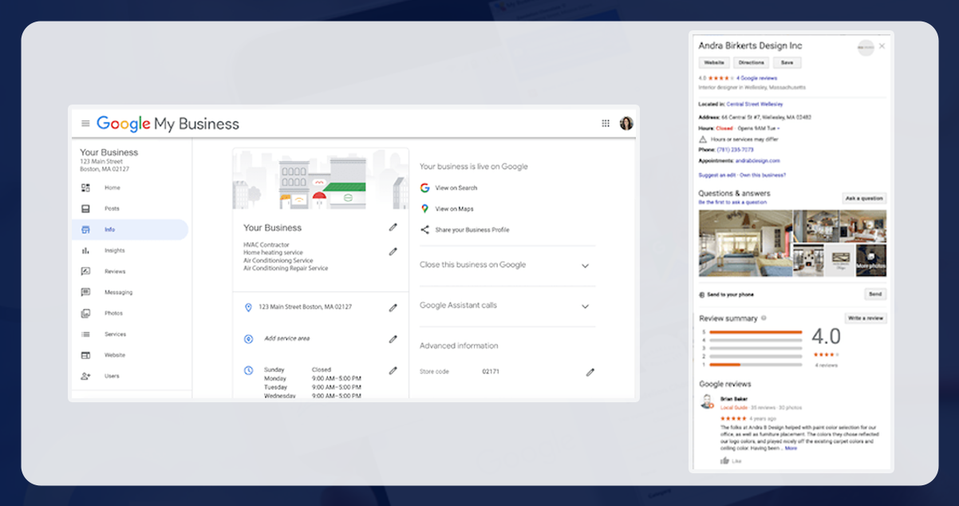Screen dimensions: 959x506
Task: Open the Google apps grid icon
Action: (x=606, y=124)
